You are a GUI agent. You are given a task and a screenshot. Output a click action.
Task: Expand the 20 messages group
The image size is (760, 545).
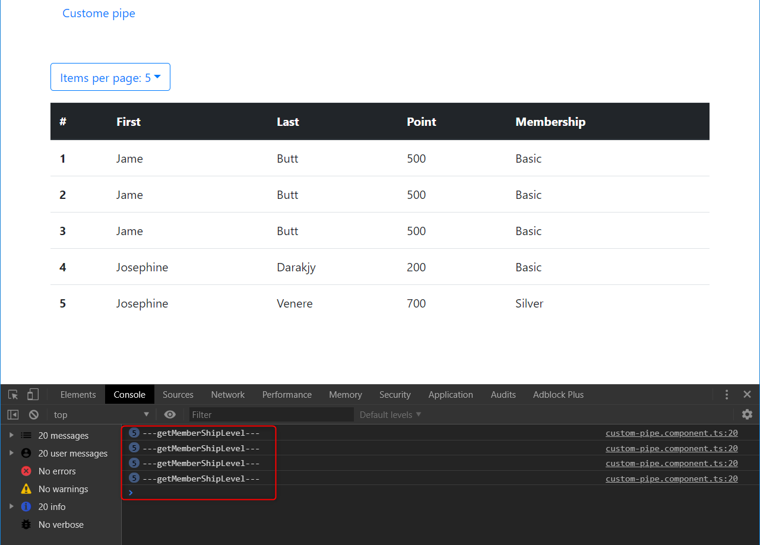(x=11, y=435)
